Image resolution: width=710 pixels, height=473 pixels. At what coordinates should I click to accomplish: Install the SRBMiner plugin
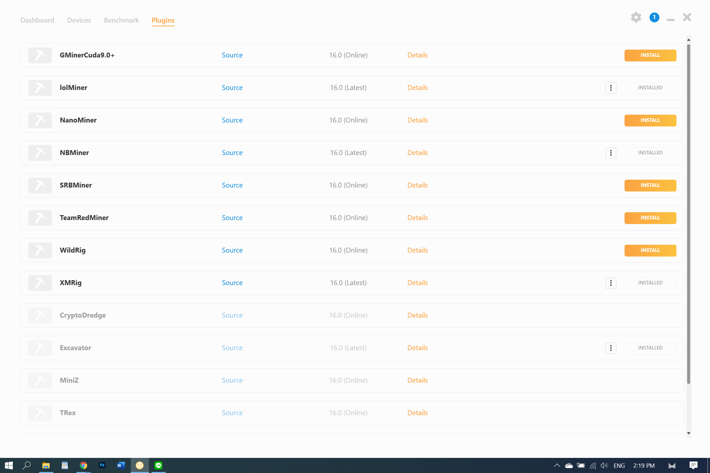pos(650,185)
